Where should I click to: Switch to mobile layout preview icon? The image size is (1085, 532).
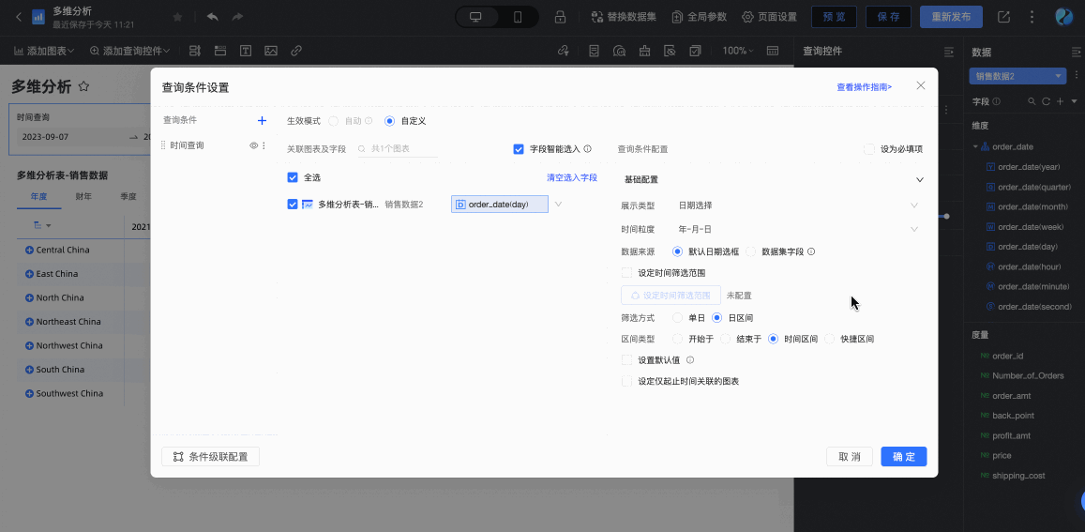(x=518, y=17)
